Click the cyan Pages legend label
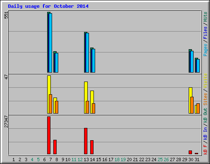 click(205, 50)
